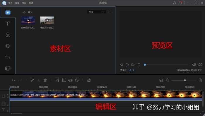205x116 pixels.
Task: Open the Elements film-frame panel from sidebar
Action: coord(8,68)
